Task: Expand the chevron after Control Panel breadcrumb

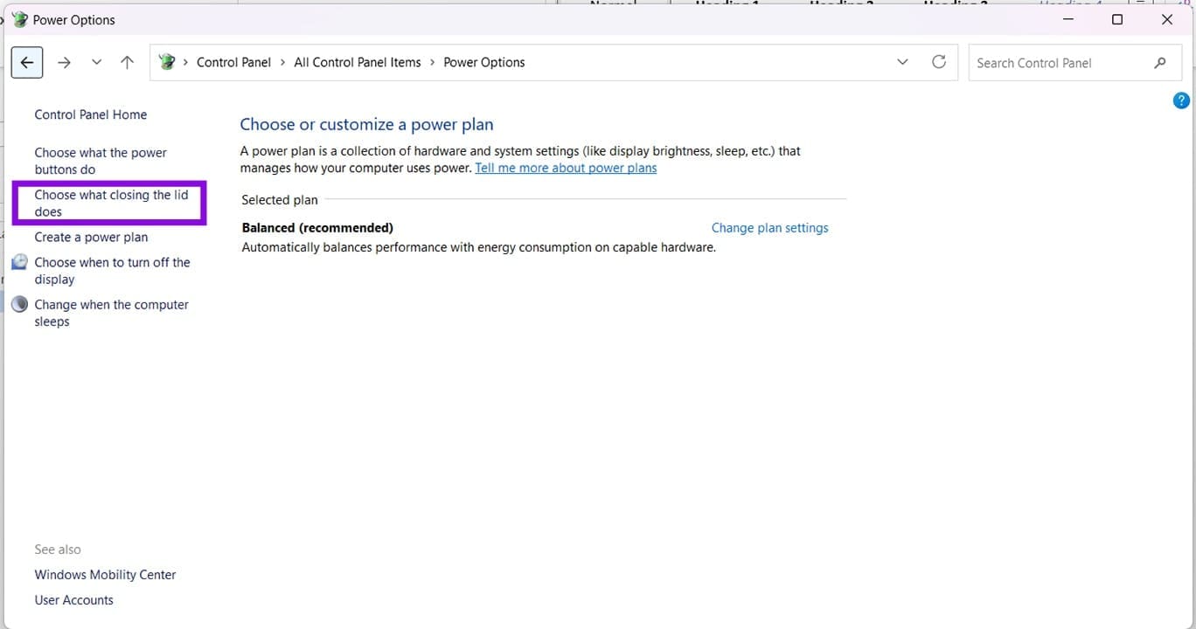Action: pyautogui.click(x=282, y=62)
